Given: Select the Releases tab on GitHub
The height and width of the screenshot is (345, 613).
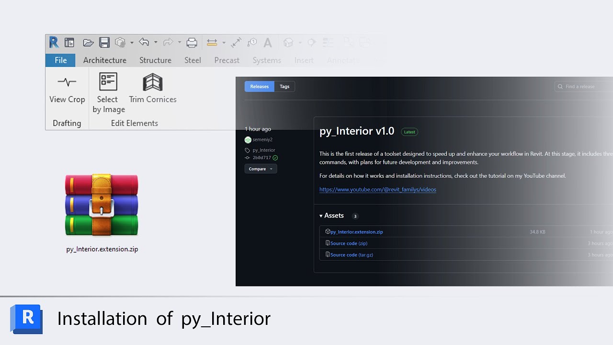Looking at the screenshot, I should pyautogui.click(x=259, y=86).
